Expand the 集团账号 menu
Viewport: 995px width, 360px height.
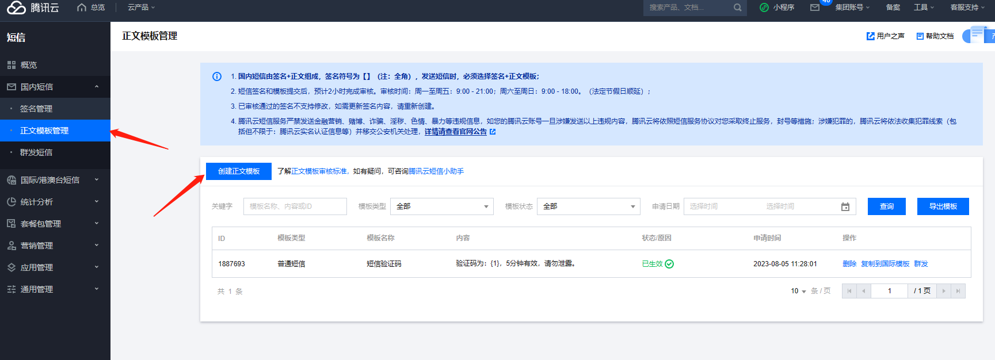pyautogui.click(x=853, y=7)
